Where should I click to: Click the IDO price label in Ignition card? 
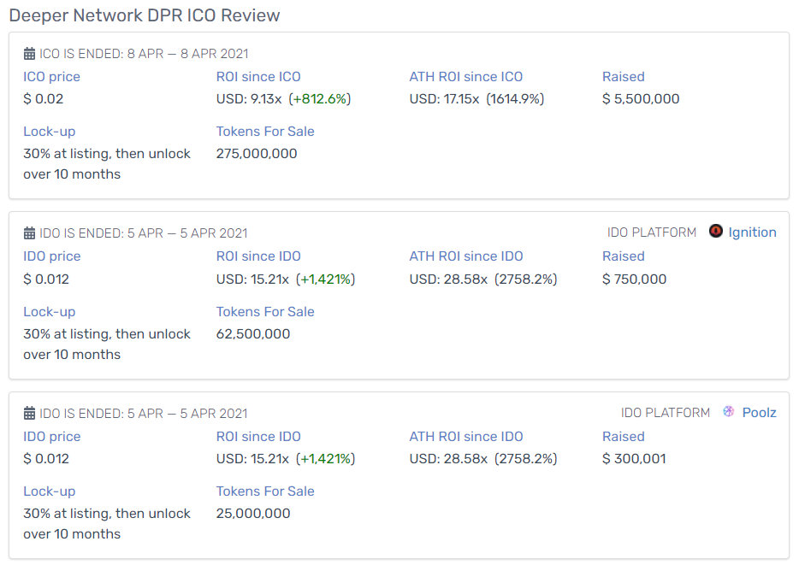(x=52, y=256)
